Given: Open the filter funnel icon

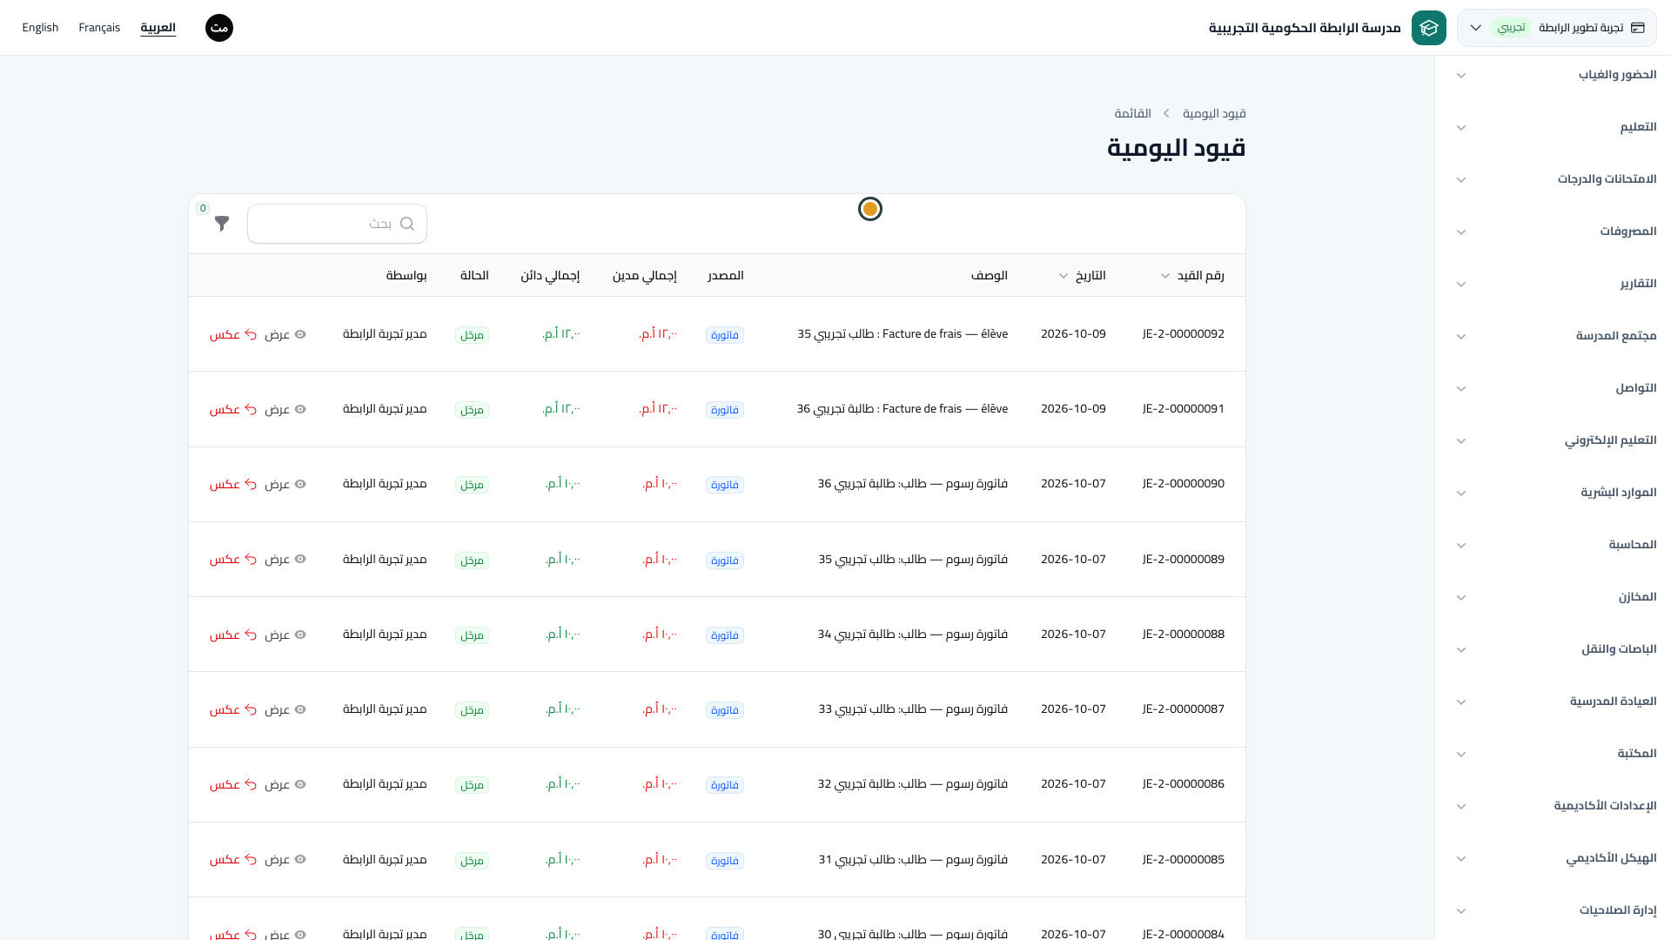Looking at the screenshot, I should (222, 224).
